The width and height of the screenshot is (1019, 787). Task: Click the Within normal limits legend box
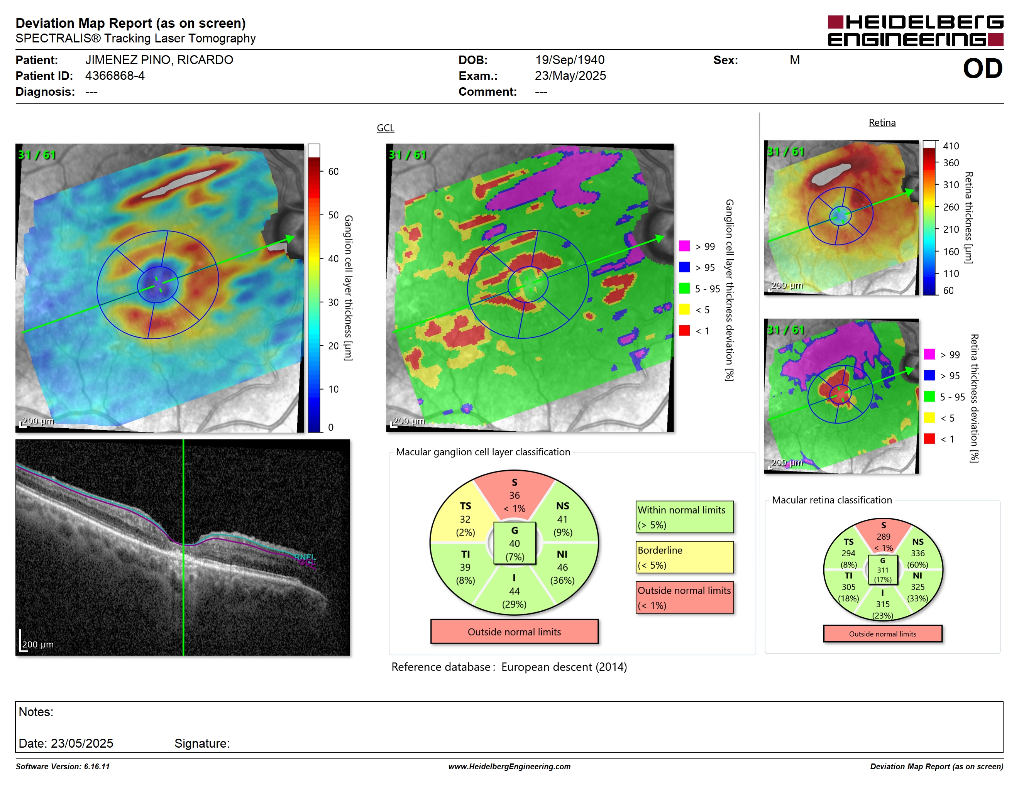[684, 517]
